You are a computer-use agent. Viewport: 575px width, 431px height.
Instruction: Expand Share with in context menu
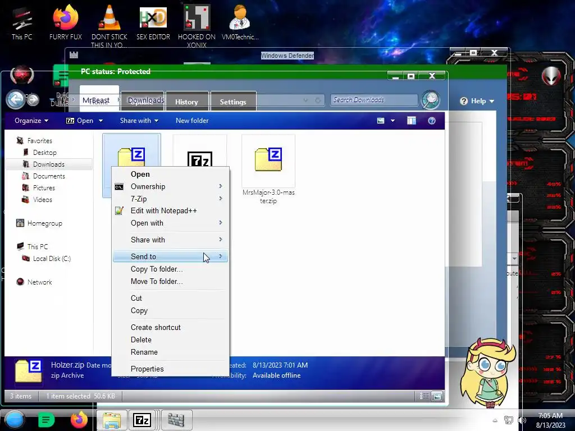(x=171, y=240)
